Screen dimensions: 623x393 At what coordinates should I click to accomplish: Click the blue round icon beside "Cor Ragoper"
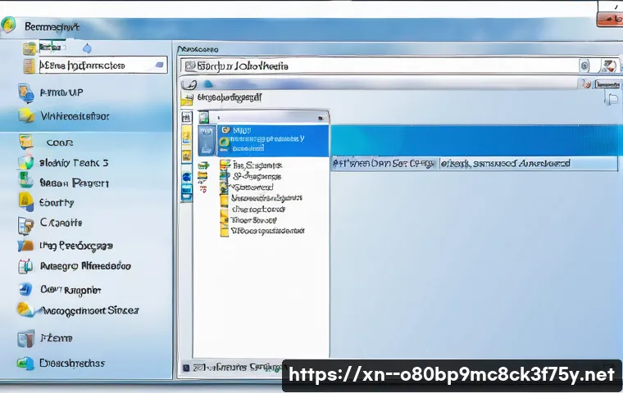26,289
